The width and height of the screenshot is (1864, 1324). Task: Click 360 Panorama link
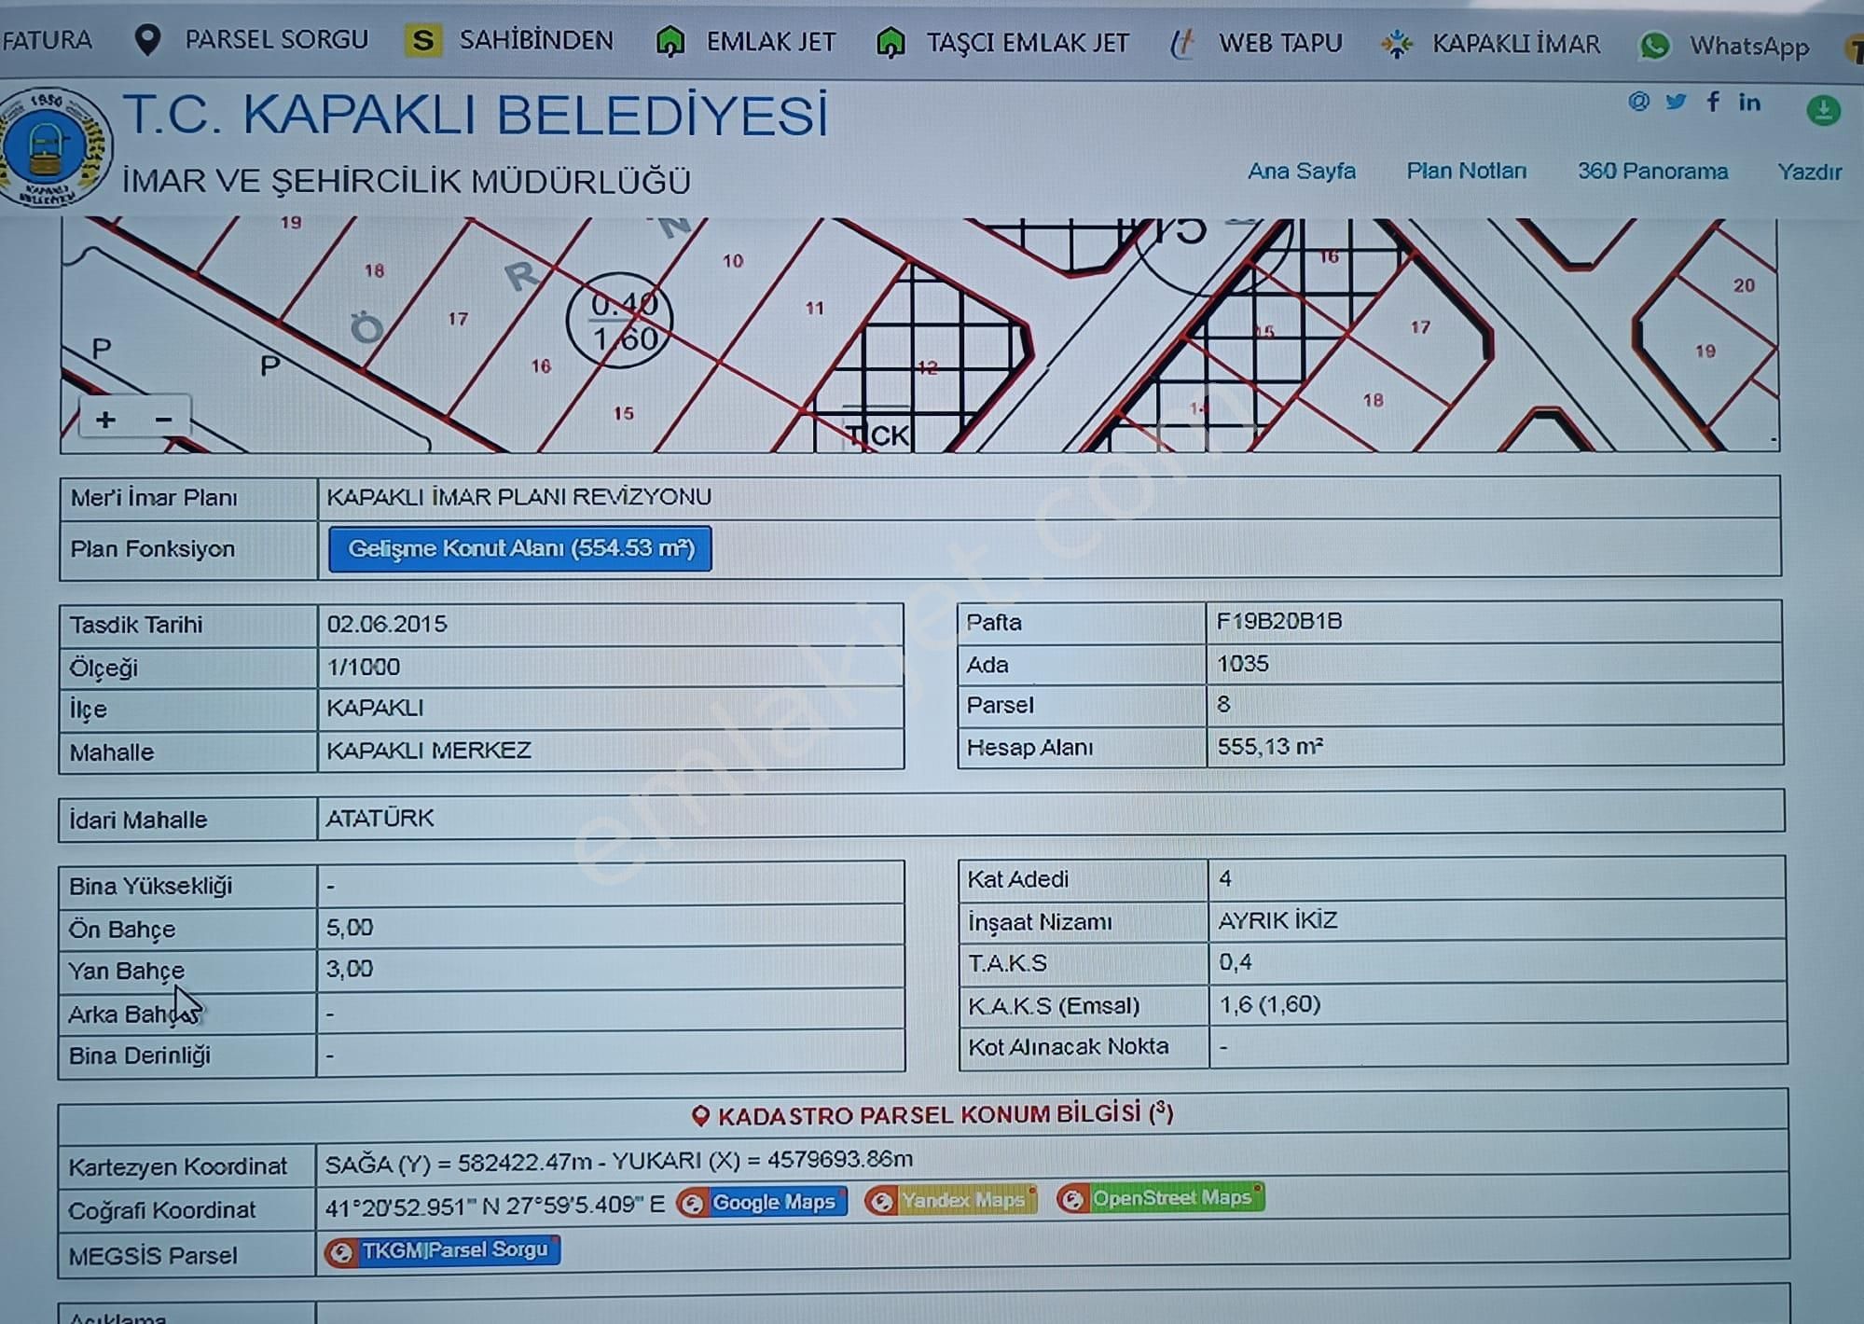tap(1653, 172)
